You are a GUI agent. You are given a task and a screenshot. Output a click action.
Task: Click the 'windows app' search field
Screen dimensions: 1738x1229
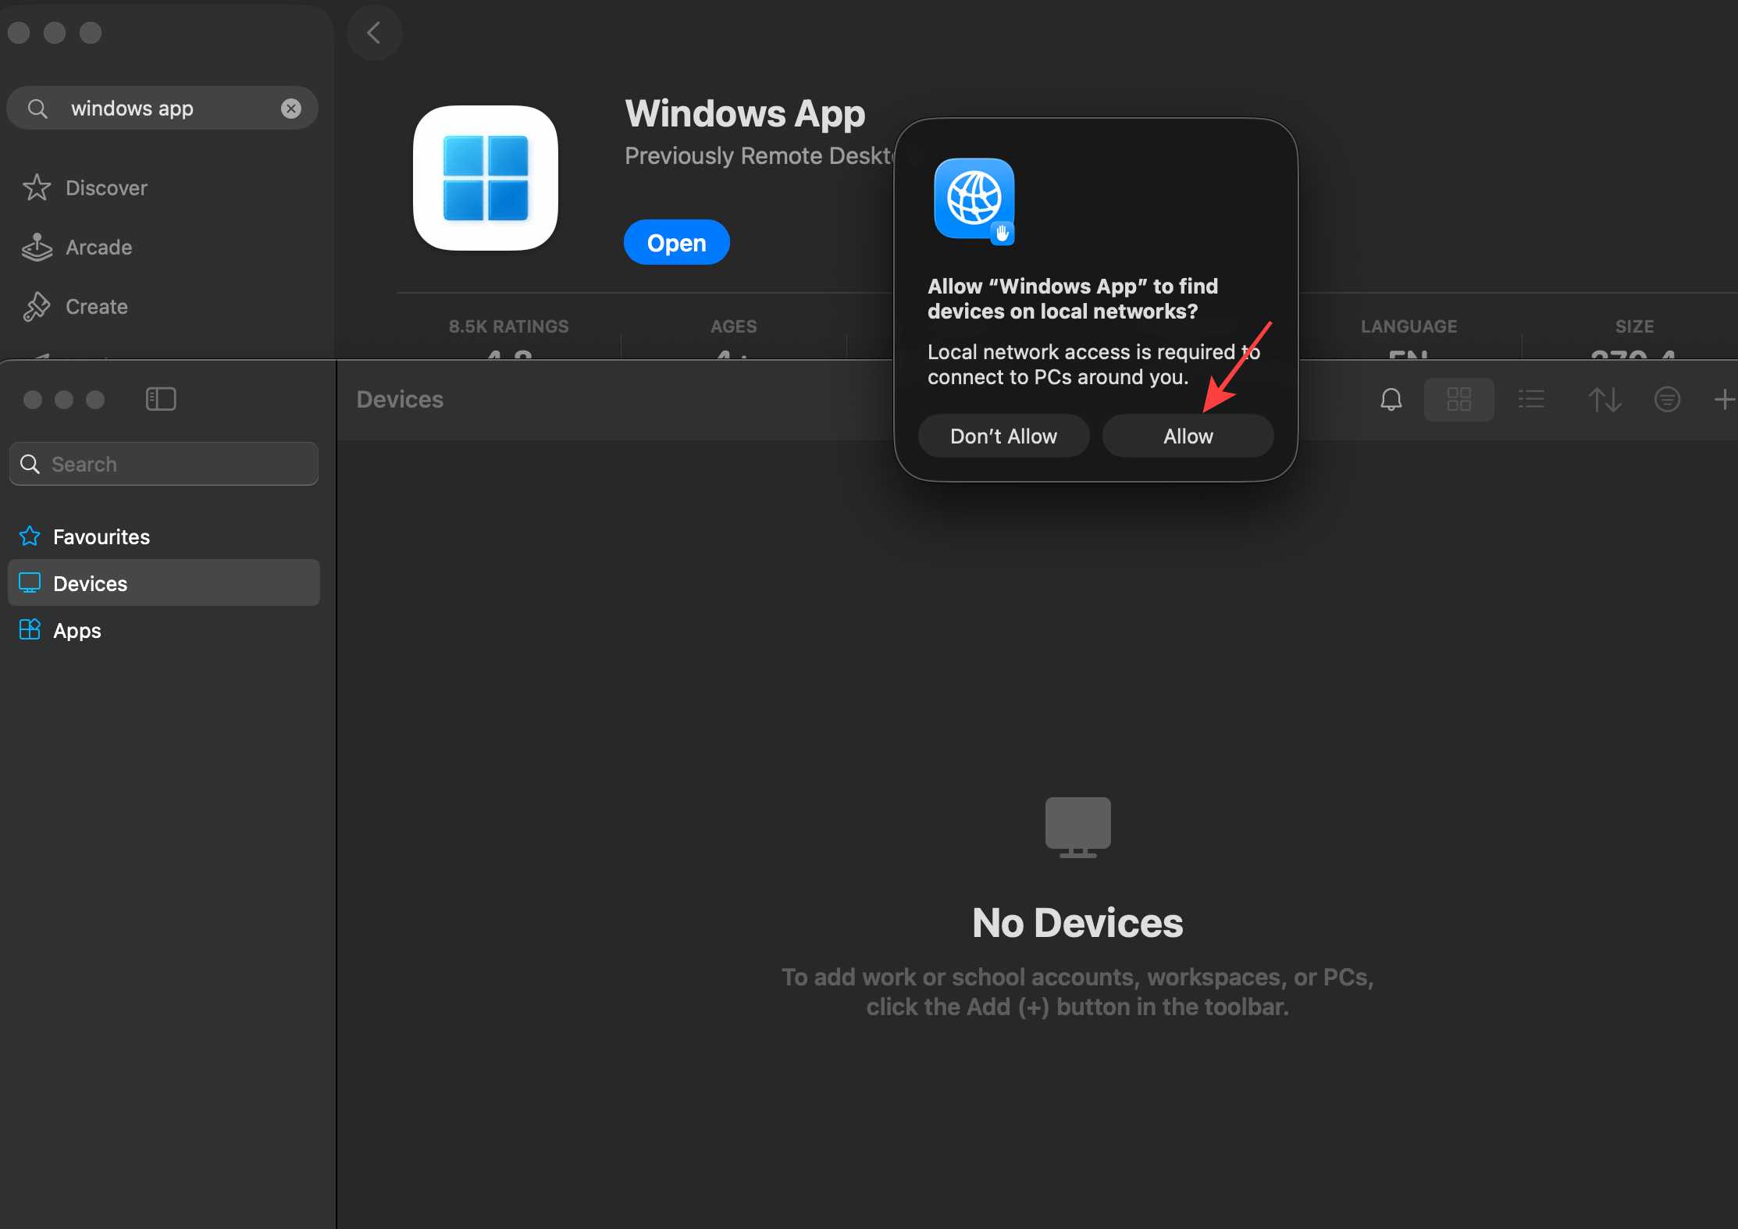[162, 109]
